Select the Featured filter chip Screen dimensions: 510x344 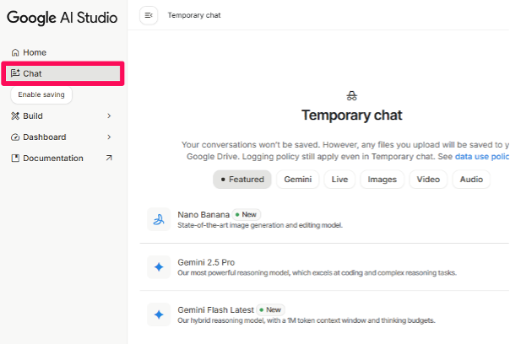tap(242, 180)
